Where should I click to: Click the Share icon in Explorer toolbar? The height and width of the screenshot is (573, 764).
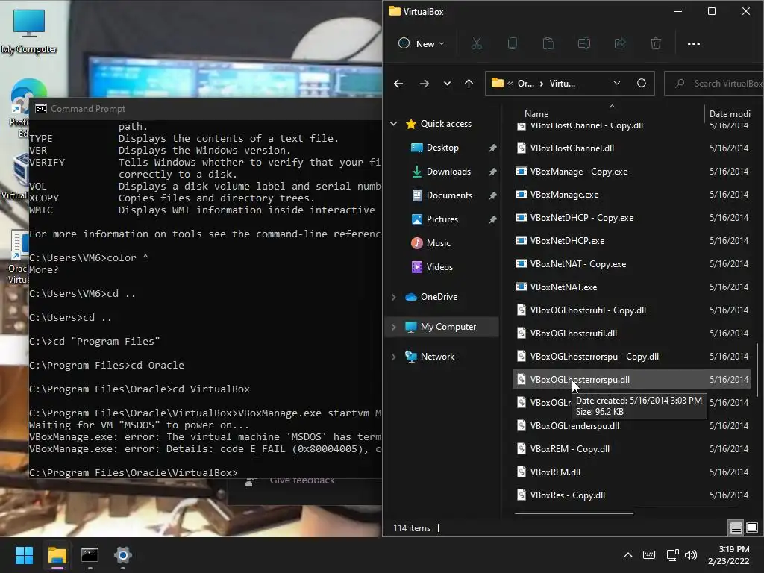[x=620, y=44]
